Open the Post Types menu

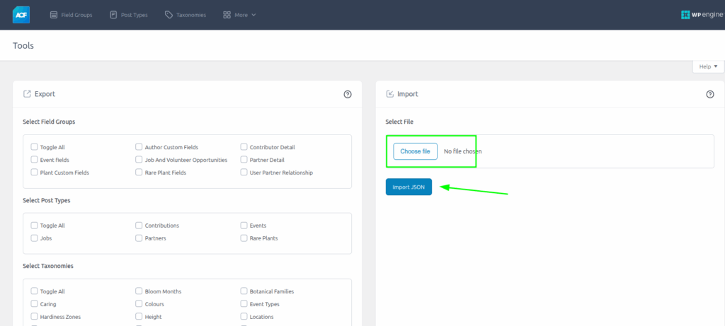click(x=129, y=14)
